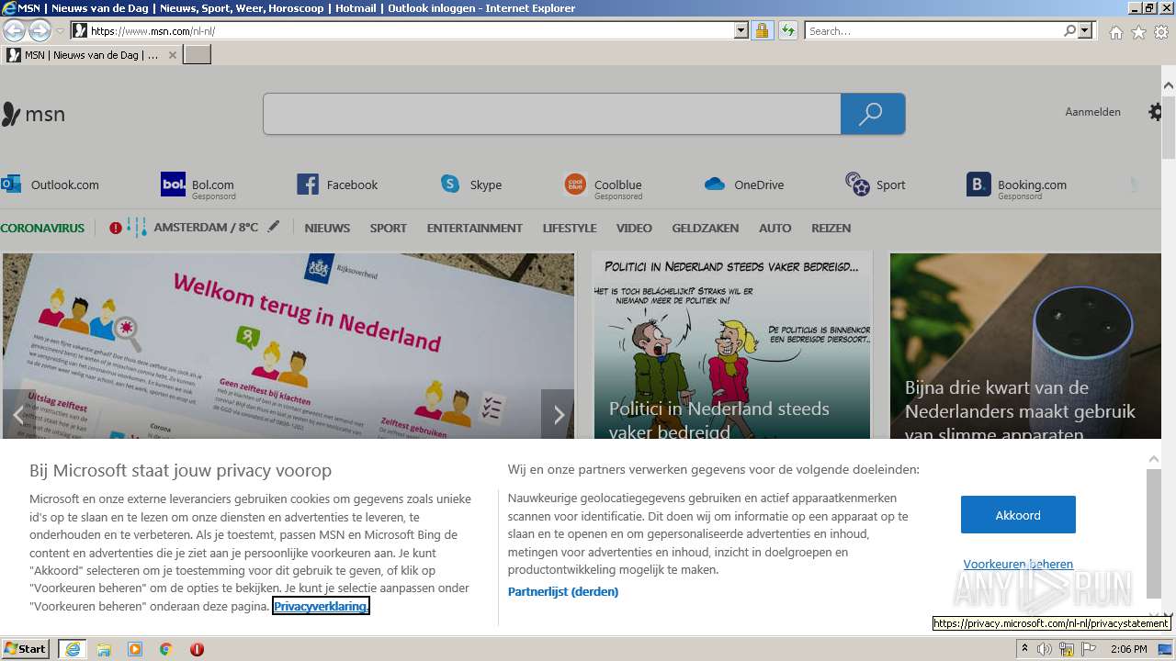Open the media player taskbar icon
Screen dimensions: 1176x661
[135, 649]
